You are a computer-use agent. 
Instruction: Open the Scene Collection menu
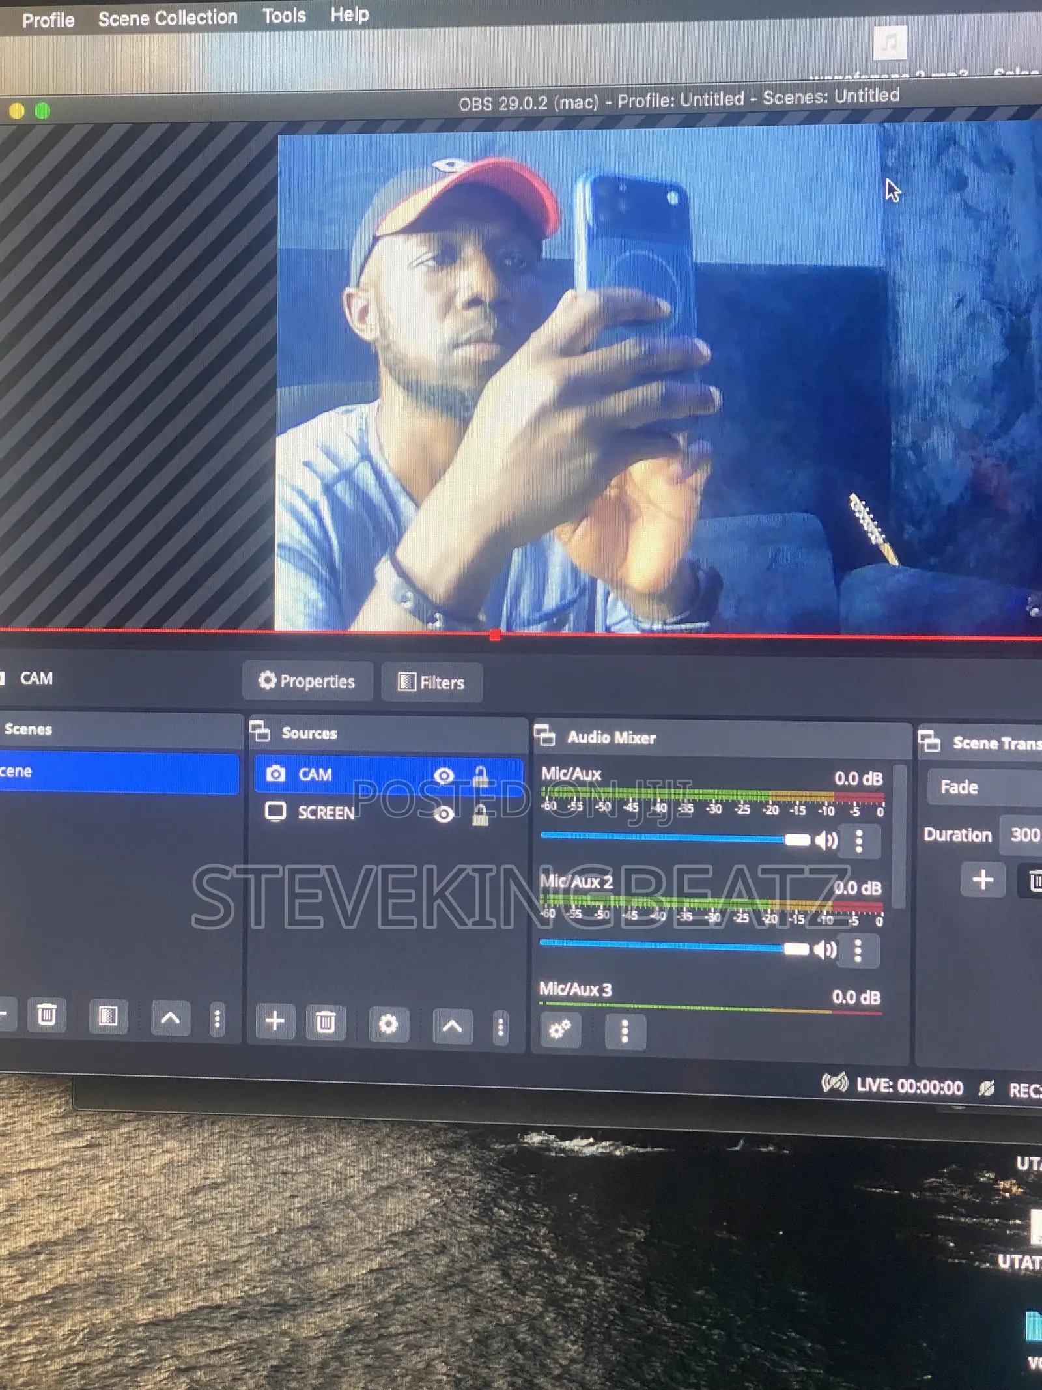coord(168,18)
